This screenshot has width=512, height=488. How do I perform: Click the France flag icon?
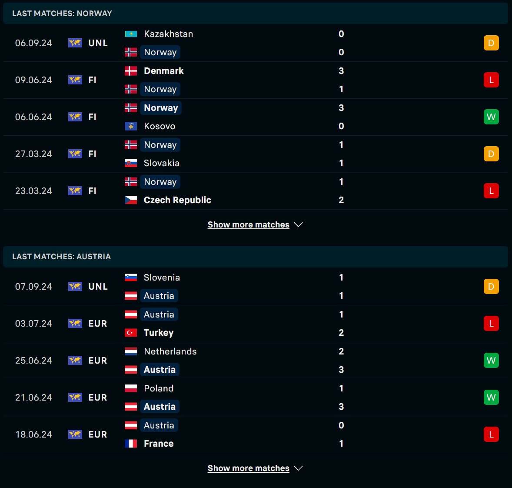[x=131, y=444]
